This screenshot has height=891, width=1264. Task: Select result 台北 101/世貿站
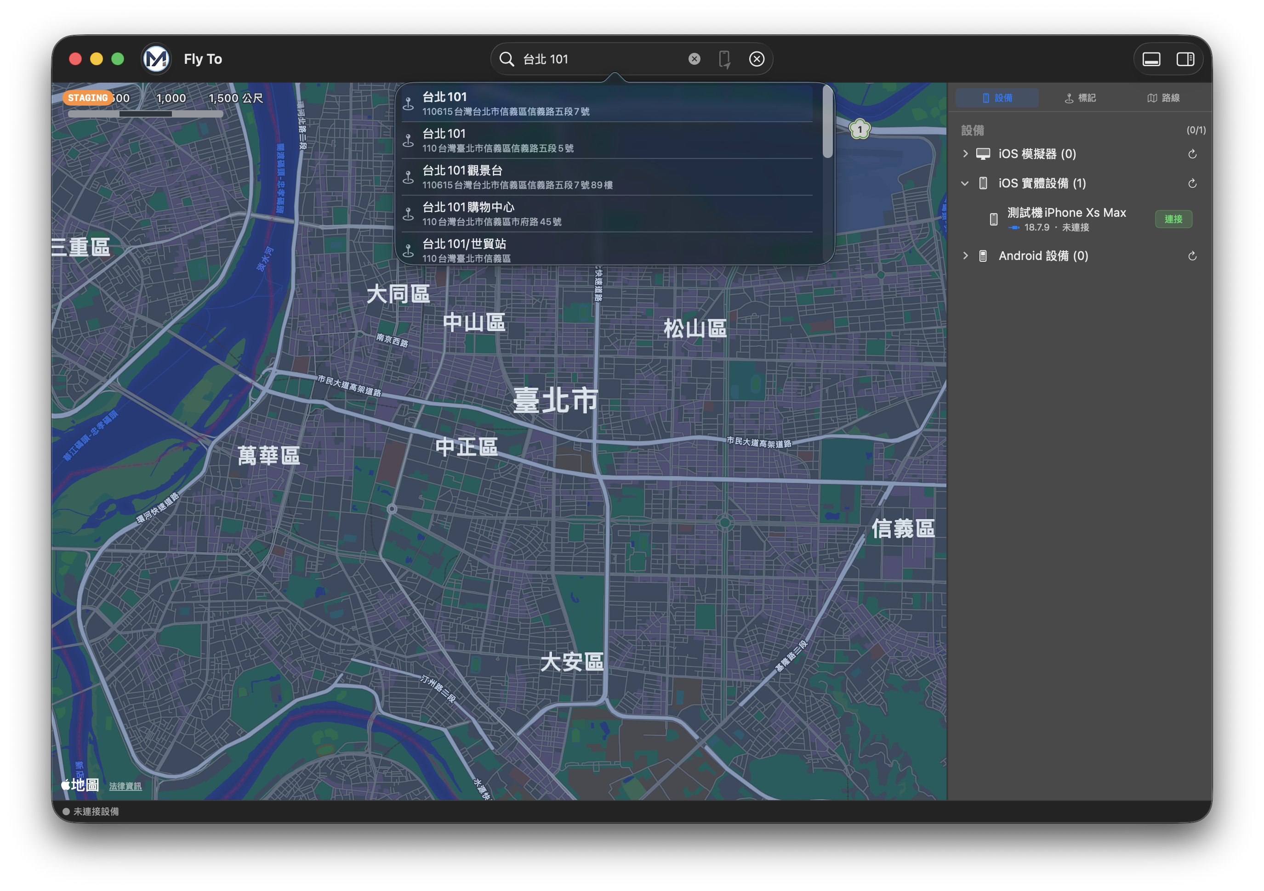click(x=607, y=250)
